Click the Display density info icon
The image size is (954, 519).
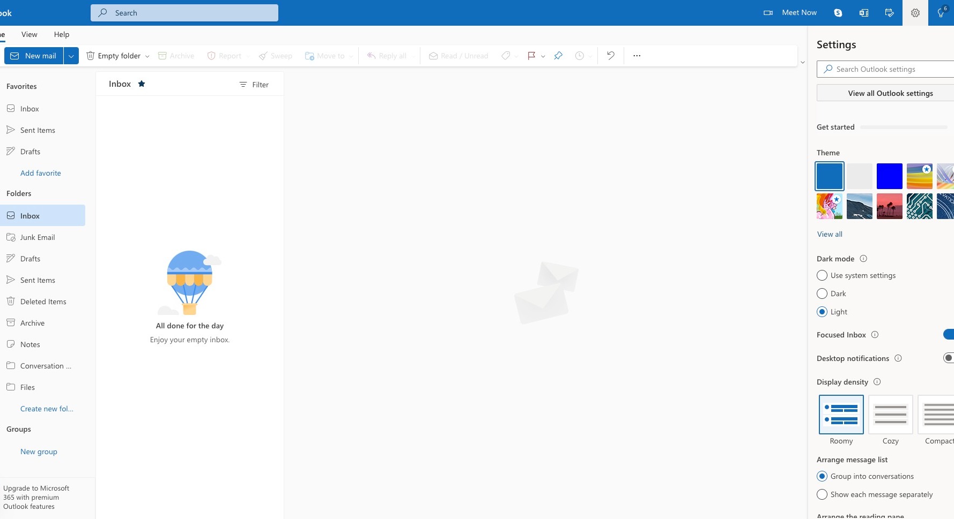tap(877, 382)
